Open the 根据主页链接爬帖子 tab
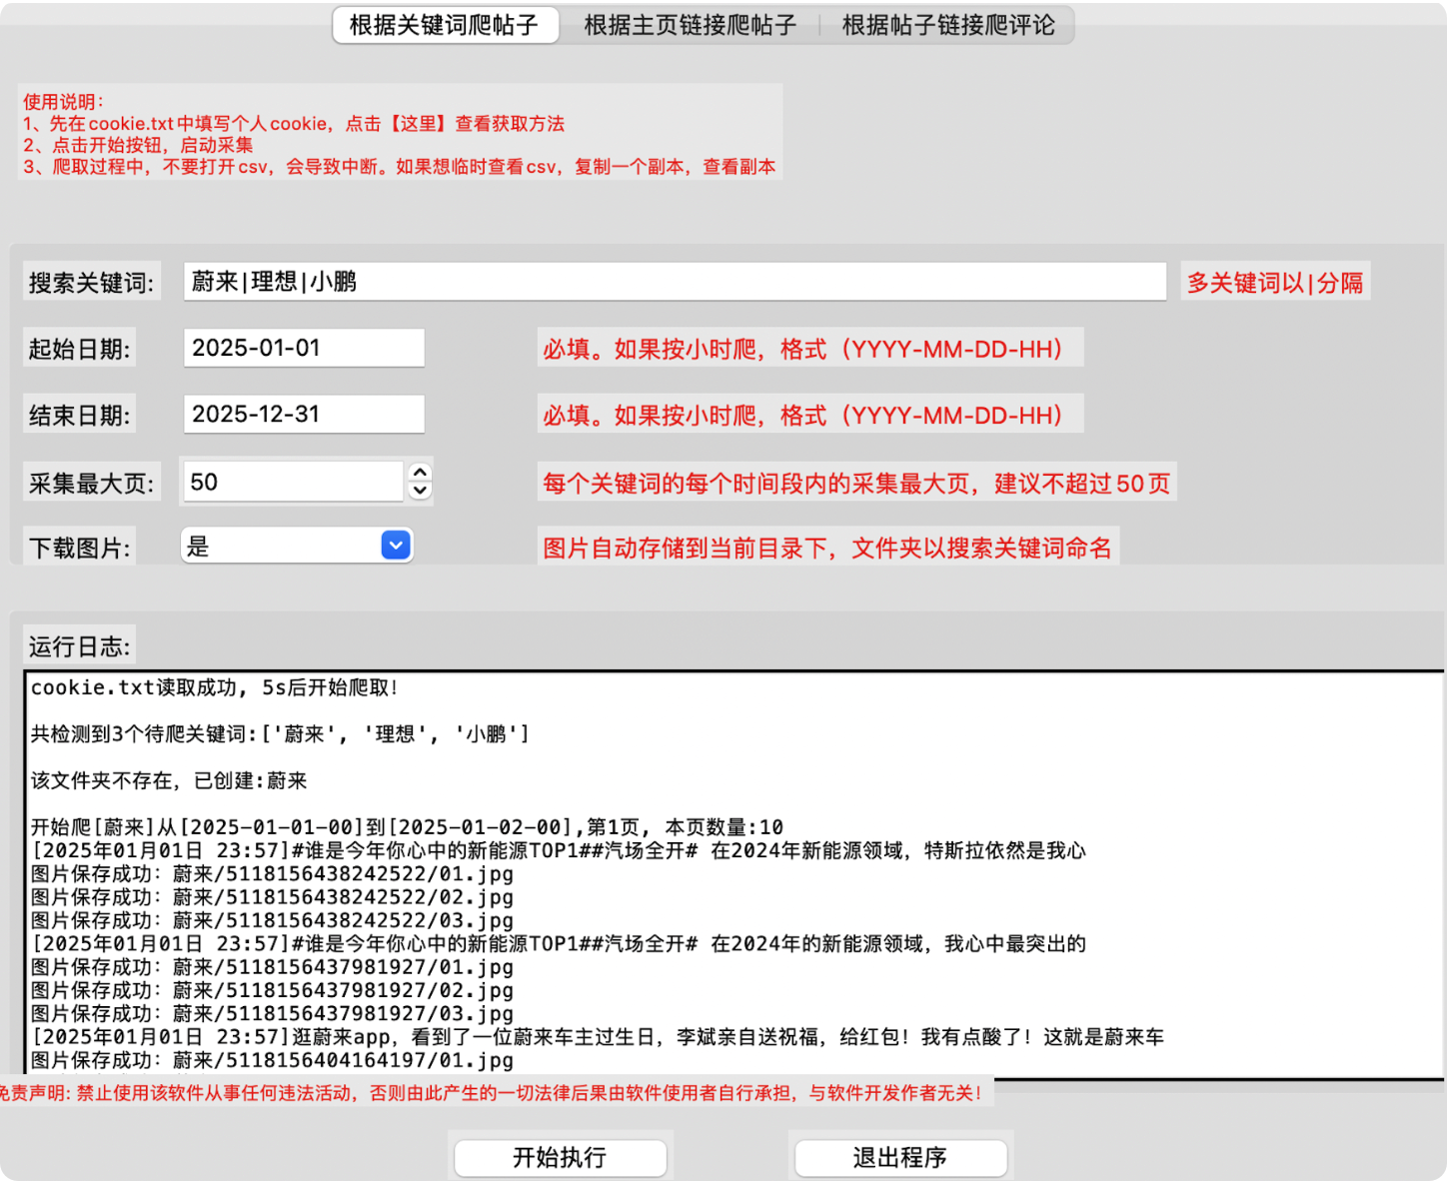 tap(690, 25)
